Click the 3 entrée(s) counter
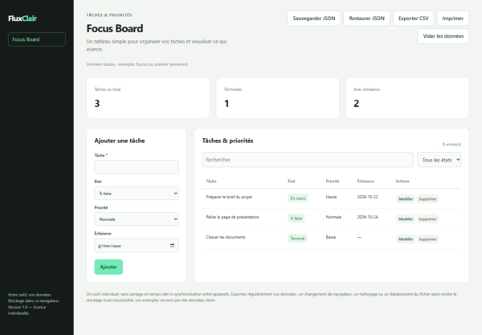 451,144
